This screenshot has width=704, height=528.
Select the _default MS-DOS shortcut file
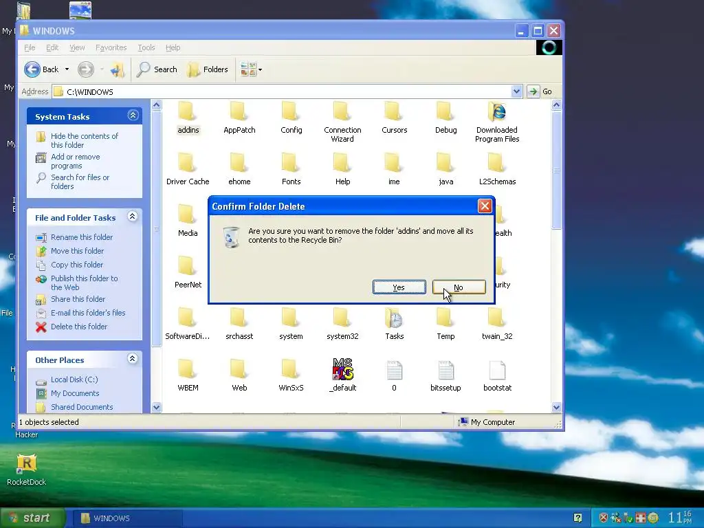[x=342, y=375]
